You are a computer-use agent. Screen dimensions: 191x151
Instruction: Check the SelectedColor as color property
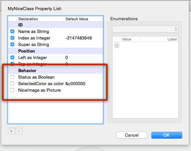(12, 83)
